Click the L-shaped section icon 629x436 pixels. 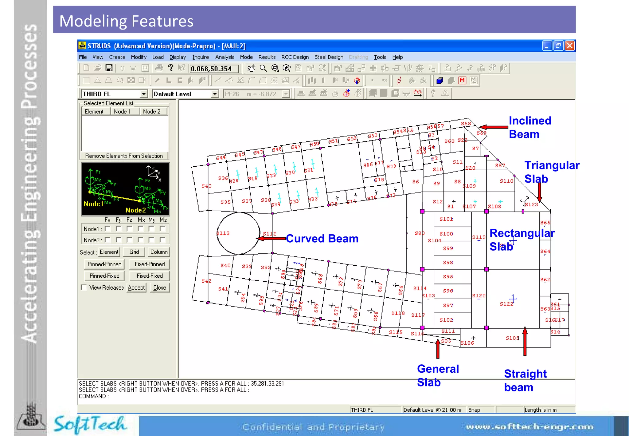click(169, 81)
